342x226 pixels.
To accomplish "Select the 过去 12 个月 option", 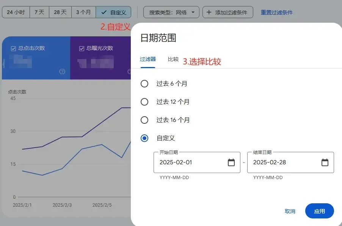I will pyautogui.click(x=144, y=102).
